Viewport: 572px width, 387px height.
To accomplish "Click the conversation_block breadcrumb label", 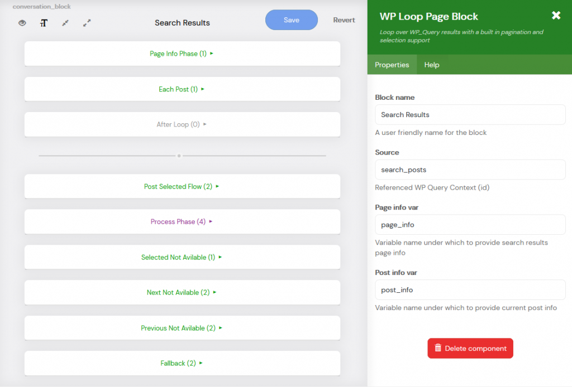I will click(x=41, y=7).
